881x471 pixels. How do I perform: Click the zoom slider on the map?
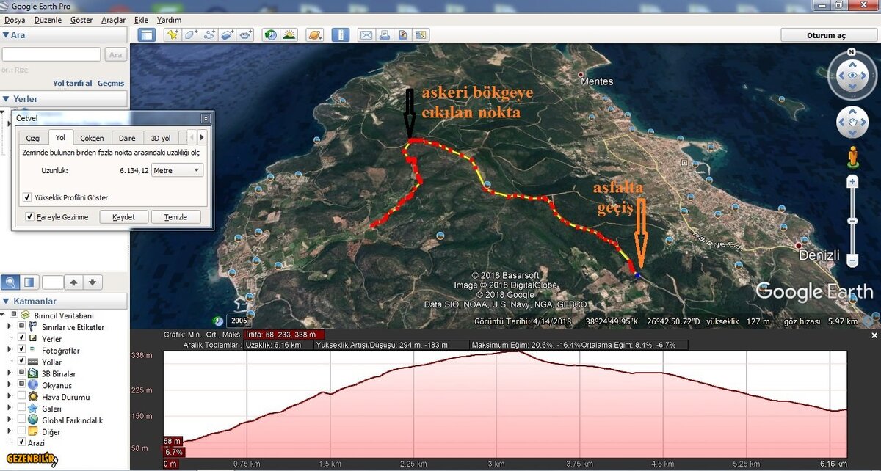point(852,221)
